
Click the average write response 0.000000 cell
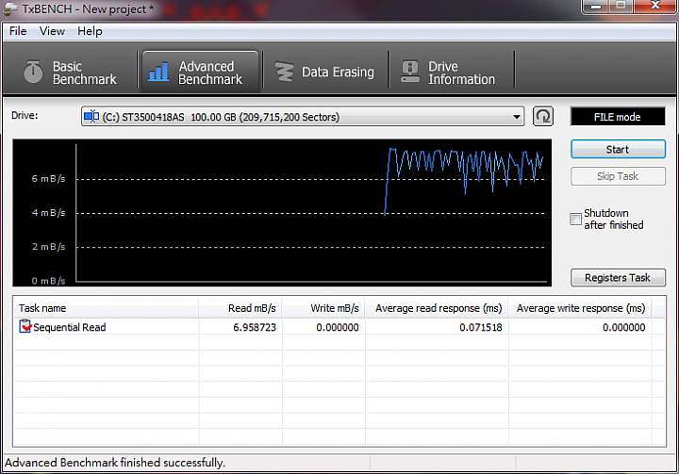coord(624,327)
